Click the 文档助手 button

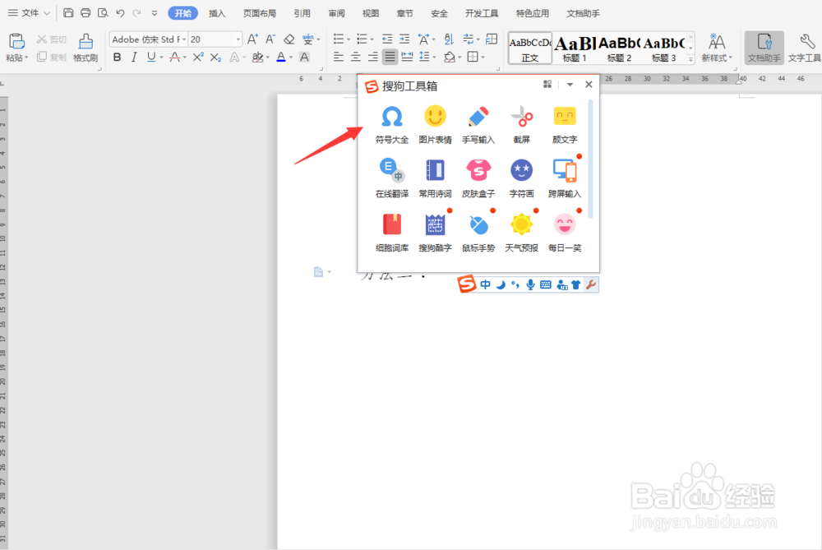[764, 47]
